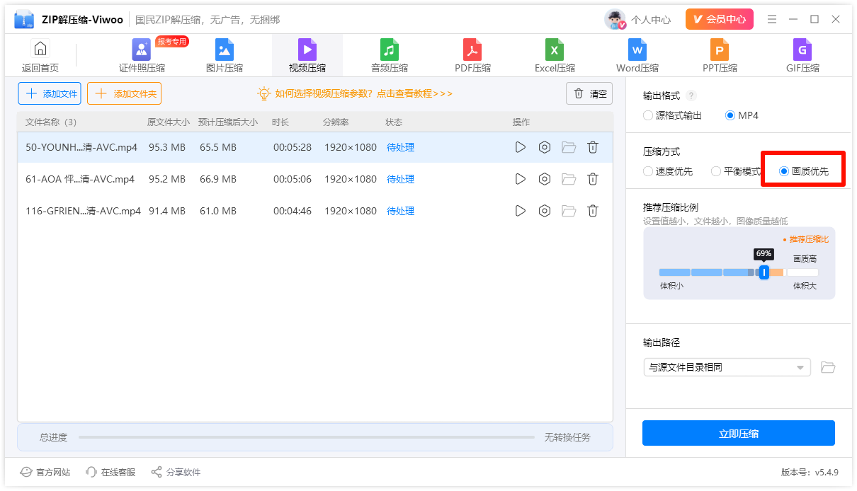Open settings hexagon for 61-AOA file
The image size is (857, 491).
click(x=545, y=179)
